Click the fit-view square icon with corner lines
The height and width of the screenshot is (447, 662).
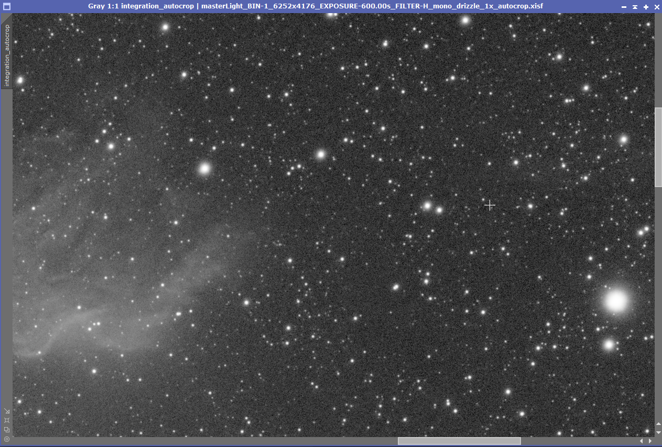point(7,420)
